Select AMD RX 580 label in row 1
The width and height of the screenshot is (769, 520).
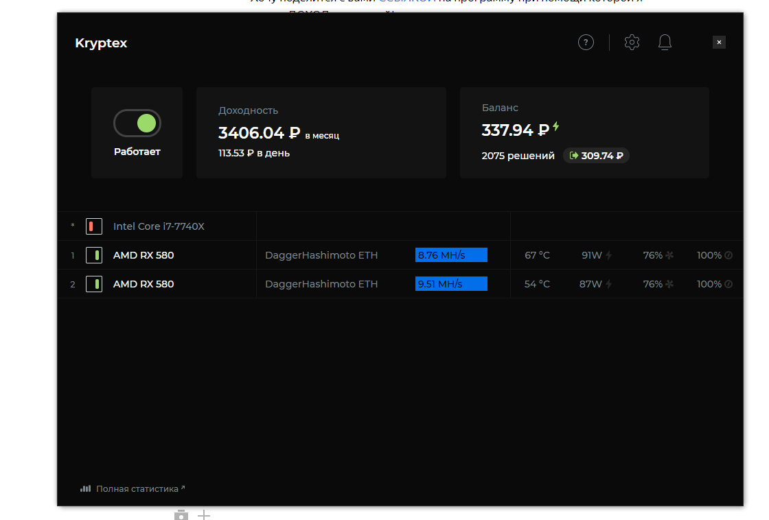[144, 255]
